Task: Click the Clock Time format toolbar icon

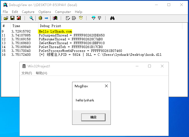Action: point(81,18)
